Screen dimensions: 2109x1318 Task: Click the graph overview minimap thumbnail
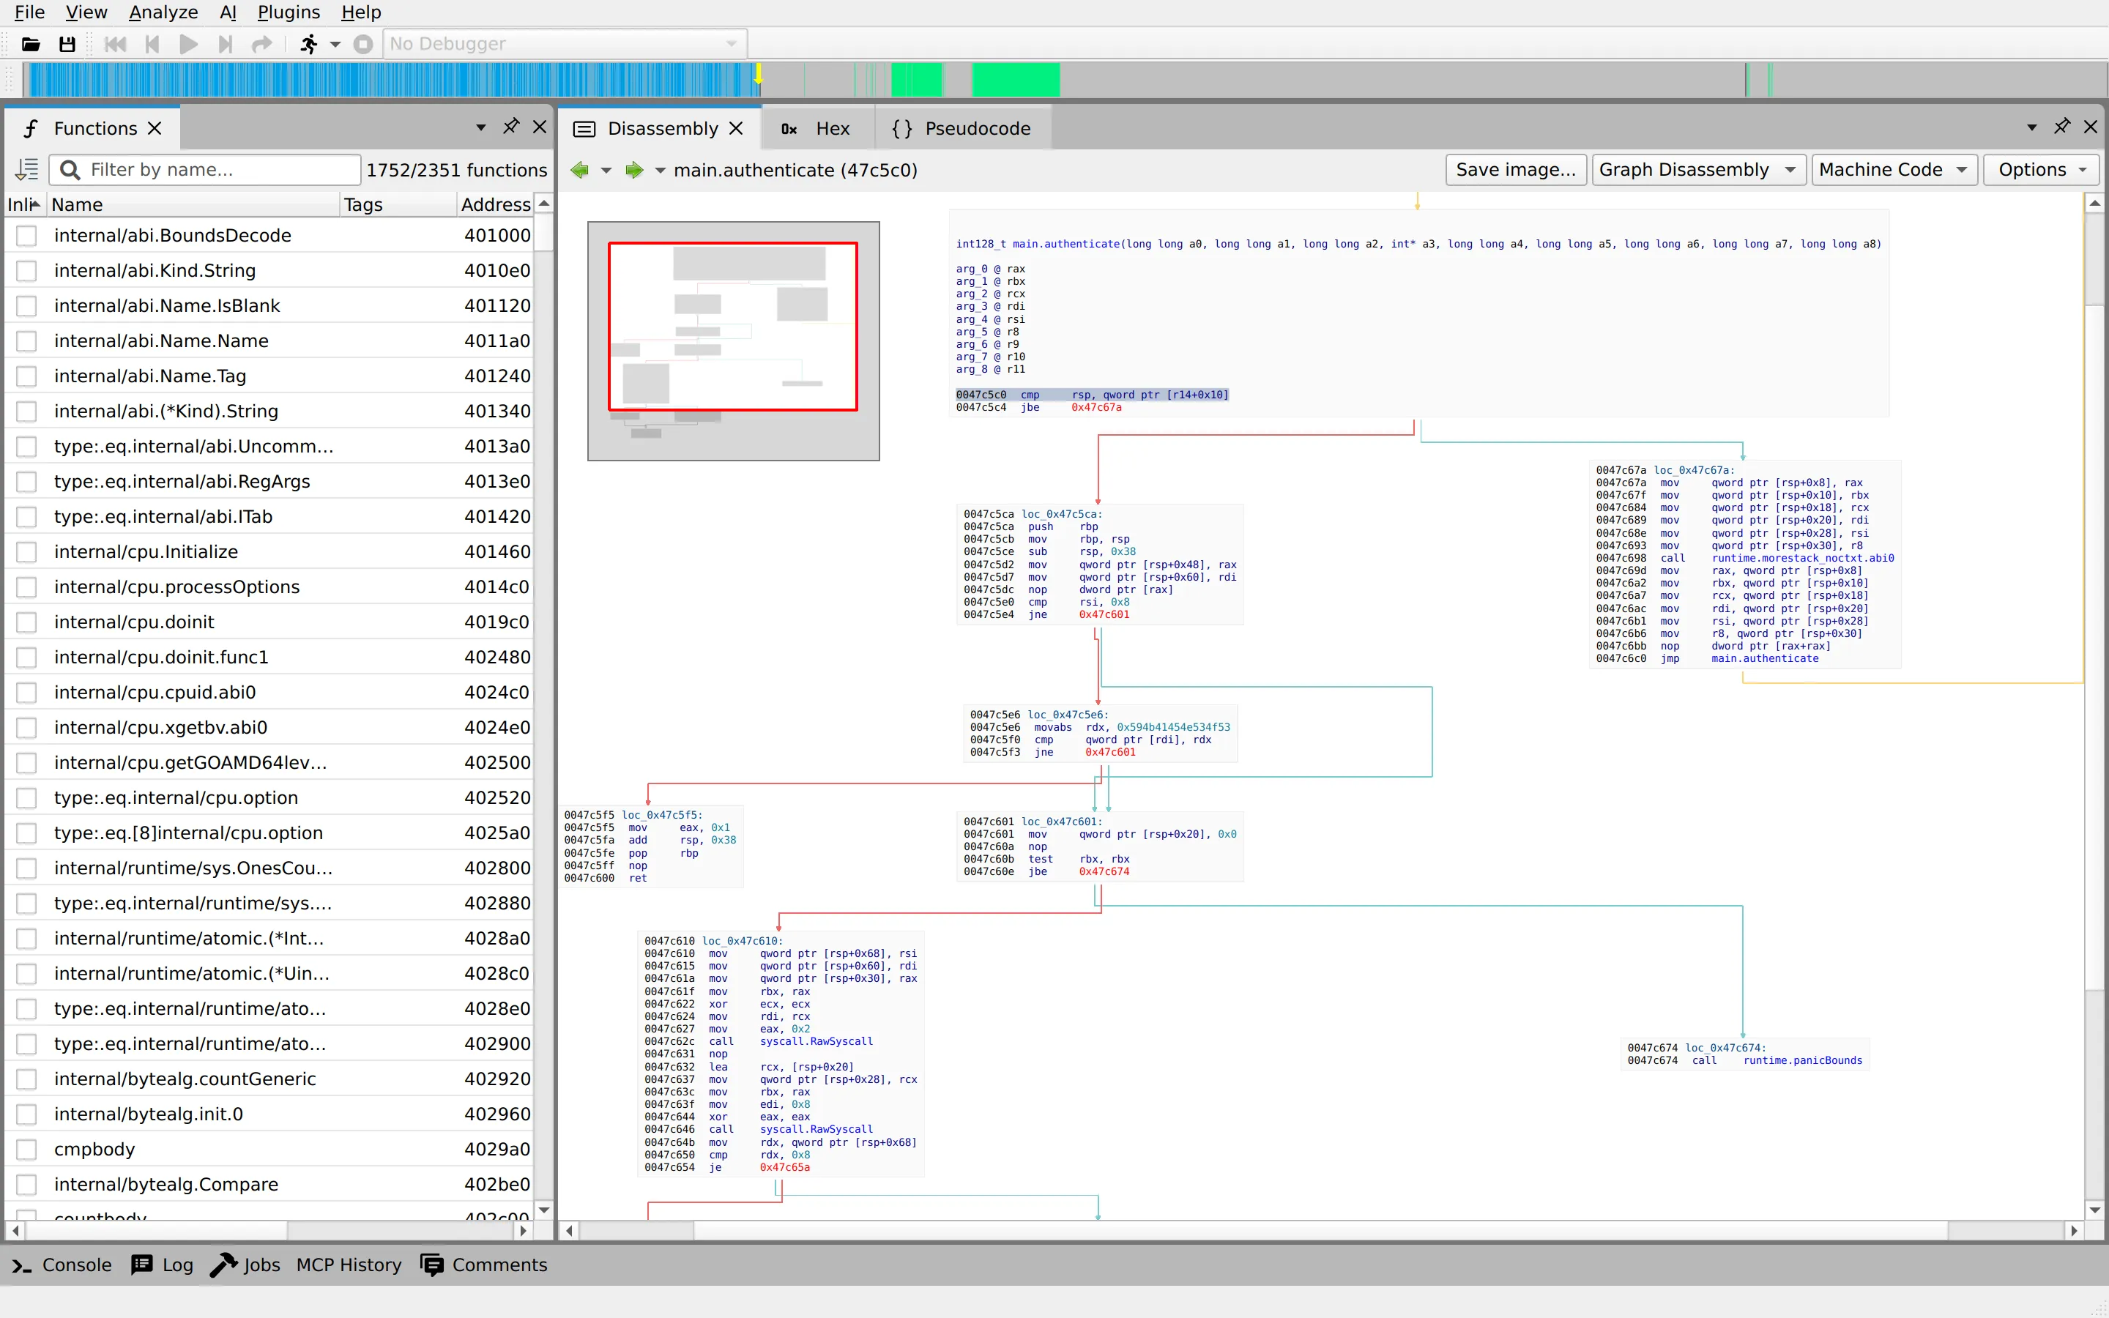click(x=733, y=340)
